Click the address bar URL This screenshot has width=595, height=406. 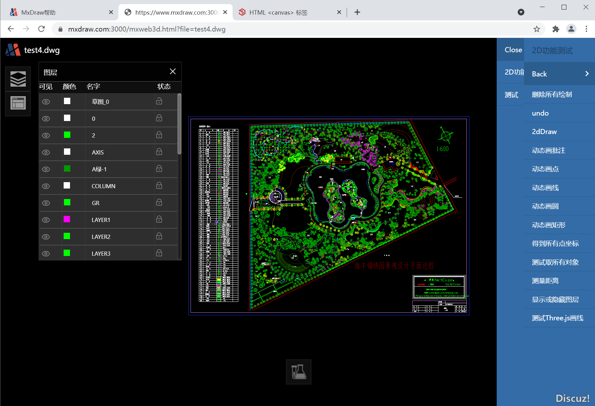(x=147, y=29)
